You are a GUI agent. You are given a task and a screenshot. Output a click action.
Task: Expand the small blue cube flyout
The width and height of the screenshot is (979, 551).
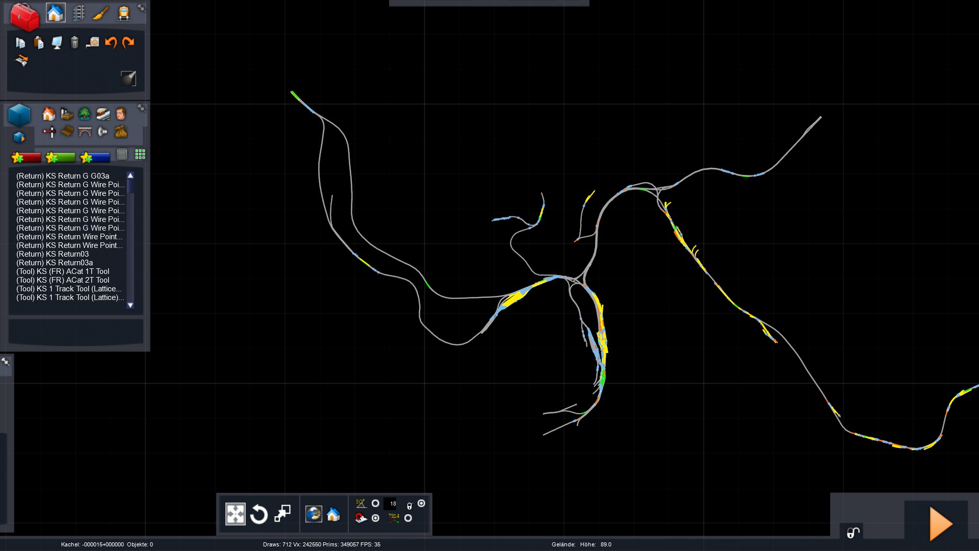coord(19,138)
